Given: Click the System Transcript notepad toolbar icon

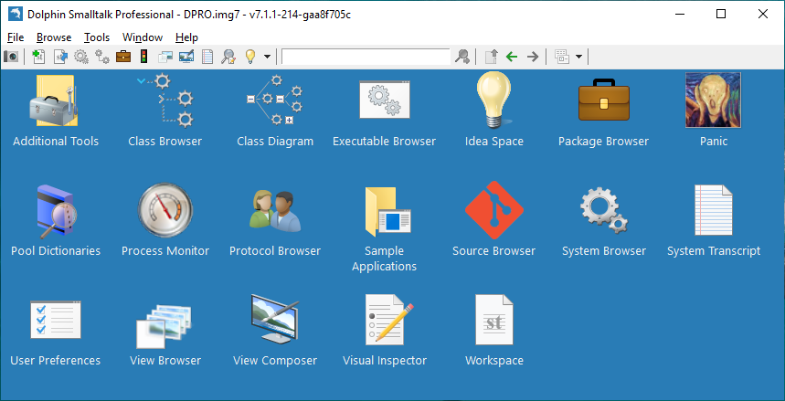Looking at the screenshot, I should point(207,57).
